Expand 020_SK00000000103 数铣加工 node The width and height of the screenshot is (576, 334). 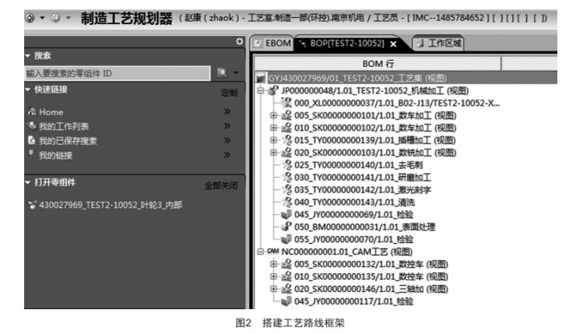pyautogui.click(x=274, y=153)
